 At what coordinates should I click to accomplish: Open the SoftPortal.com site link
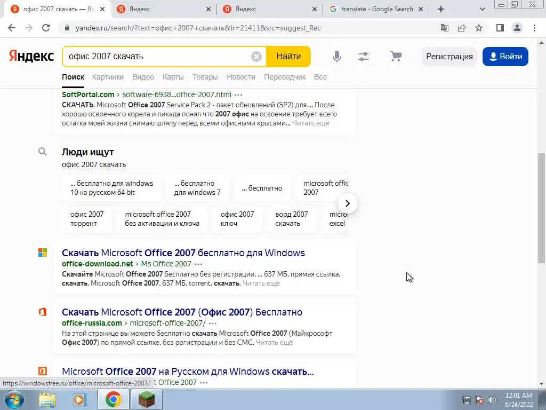point(88,94)
